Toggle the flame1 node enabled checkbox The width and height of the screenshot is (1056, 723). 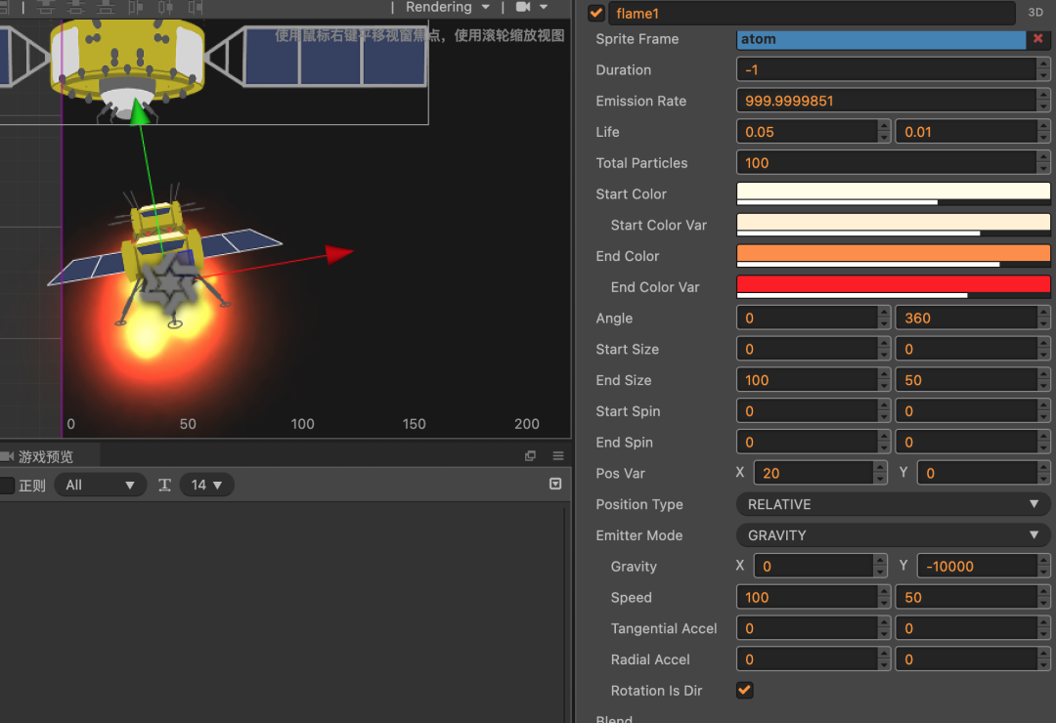coord(596,13)
